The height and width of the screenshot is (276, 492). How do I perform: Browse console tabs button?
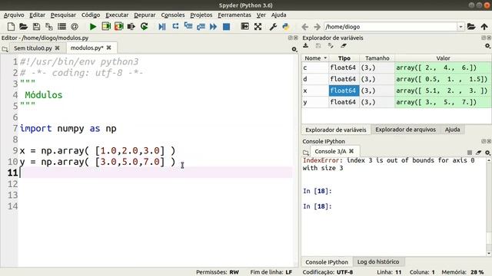[306, 153]
